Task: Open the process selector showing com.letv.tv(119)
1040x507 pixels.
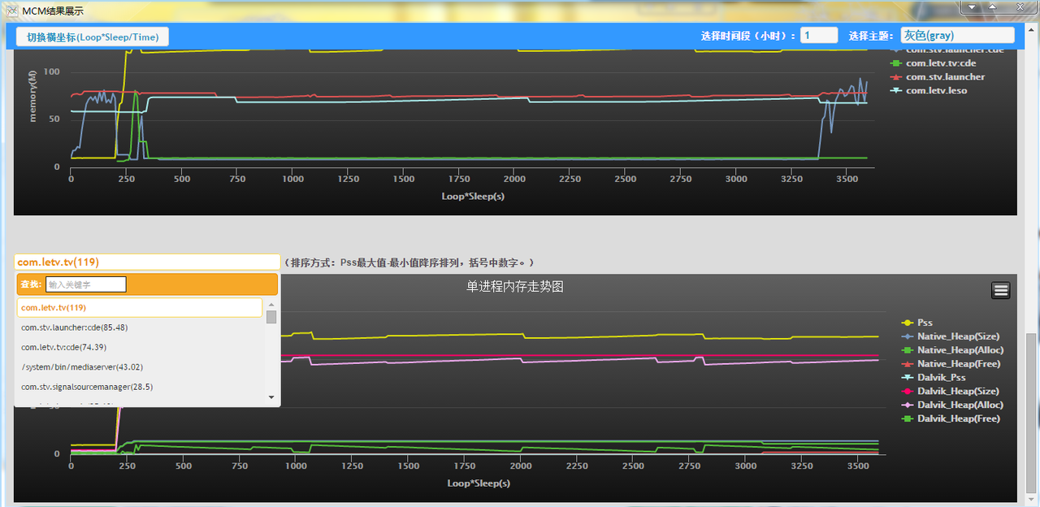Action: tap(146, 262)
